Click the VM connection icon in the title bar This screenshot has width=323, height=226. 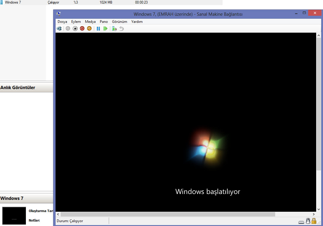pyautogui.click(x=59, y=14)
